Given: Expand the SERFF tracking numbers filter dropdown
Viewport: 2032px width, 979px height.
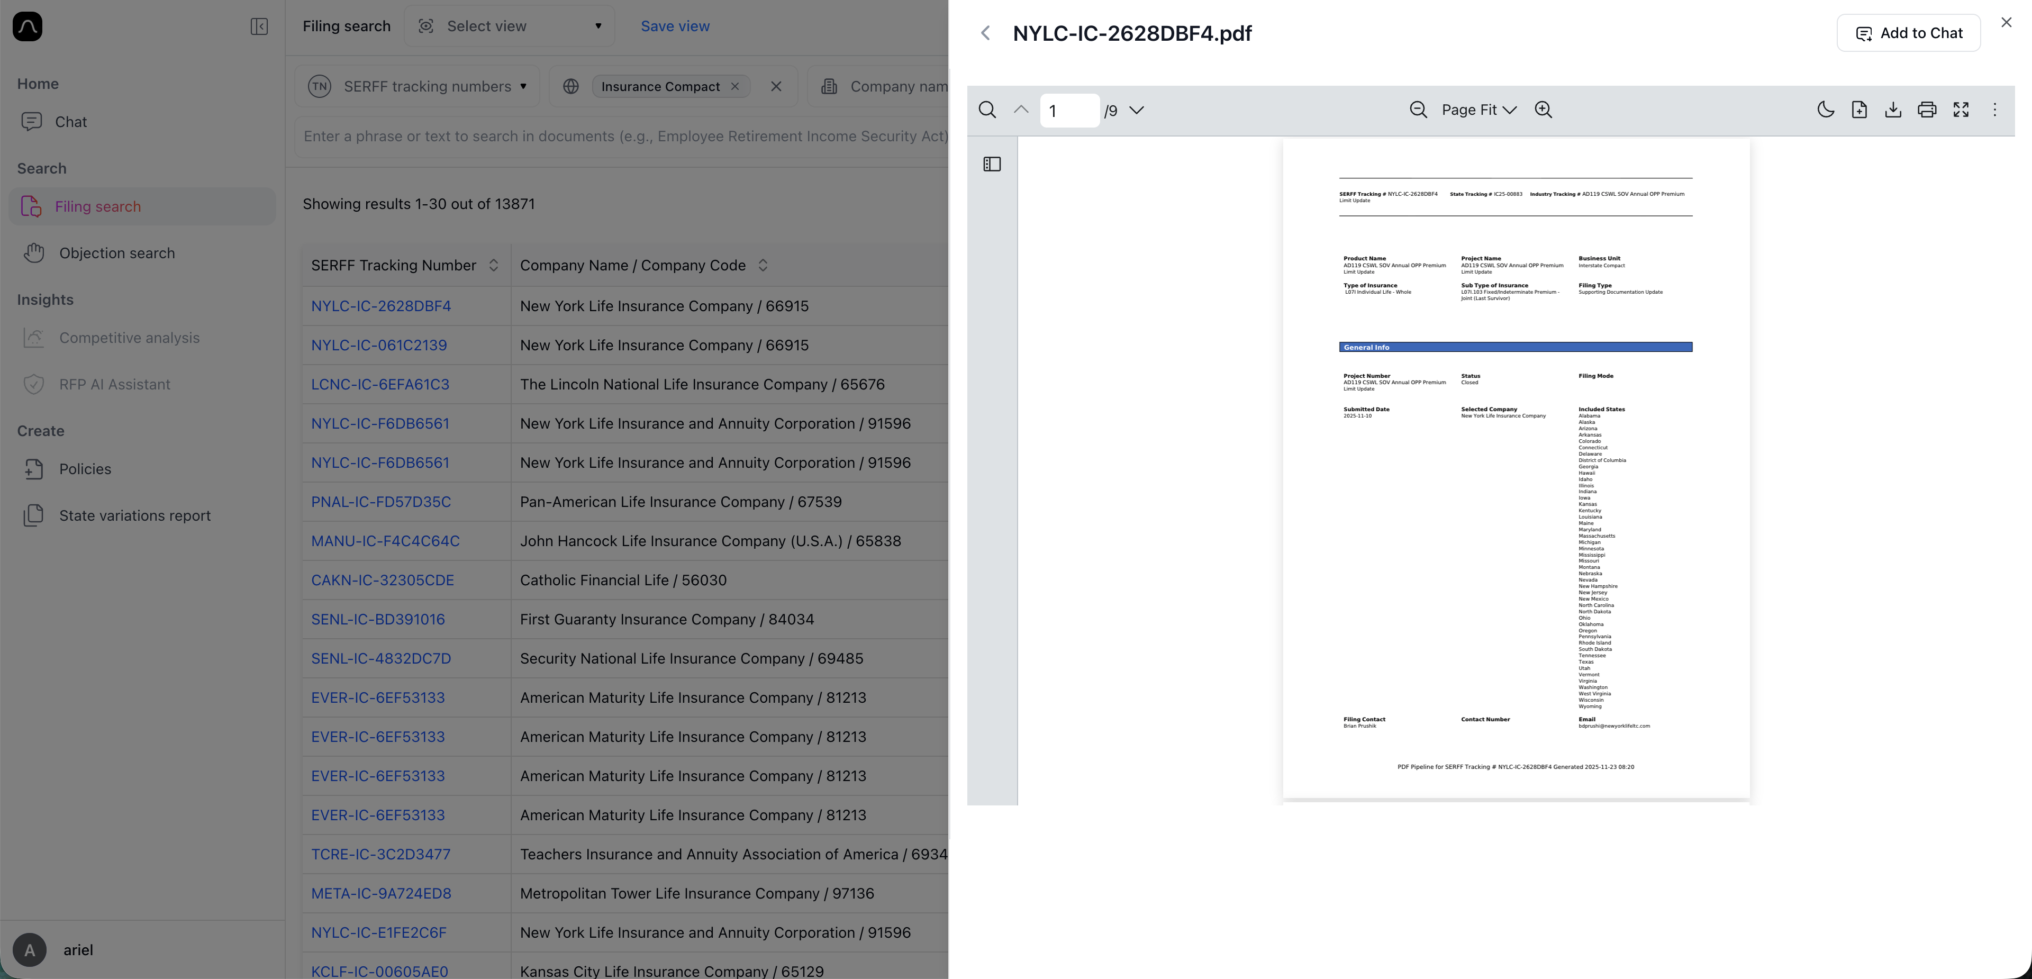Looking at the screenshot, I should pos(523,86).
